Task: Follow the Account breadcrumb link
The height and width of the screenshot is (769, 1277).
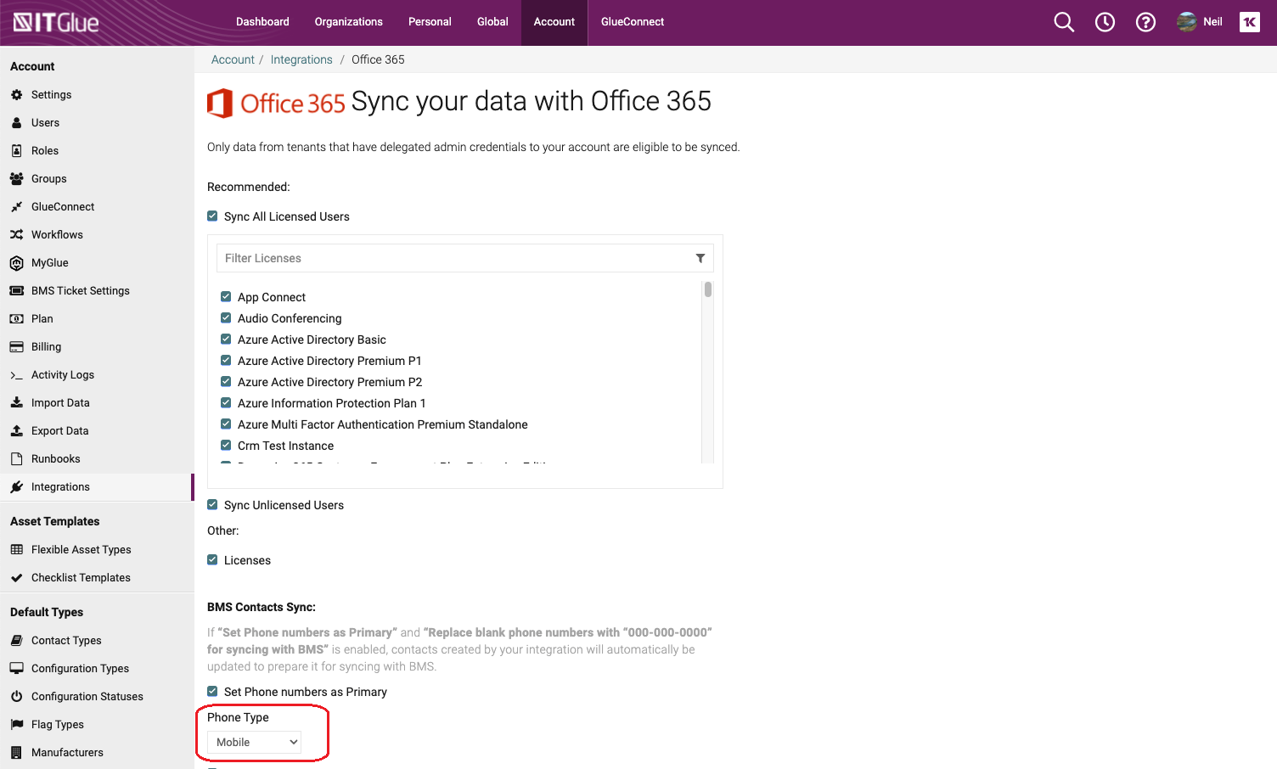Action: pos(233,59)
